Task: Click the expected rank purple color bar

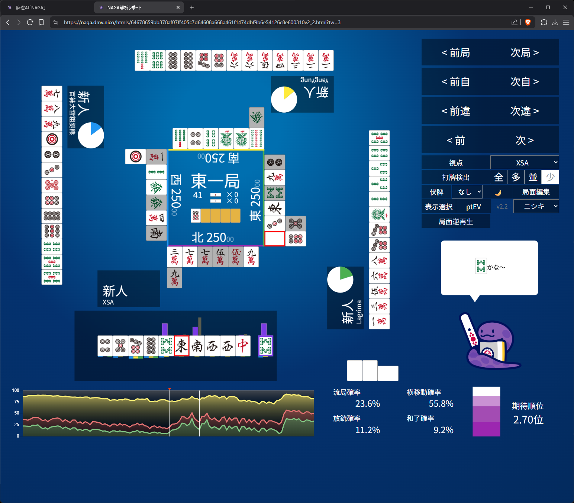Action: coord(486,412)
